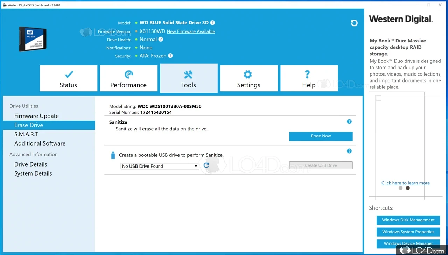
Task: Launch Windows Device Manager shortcut
Action: (408, 243)
